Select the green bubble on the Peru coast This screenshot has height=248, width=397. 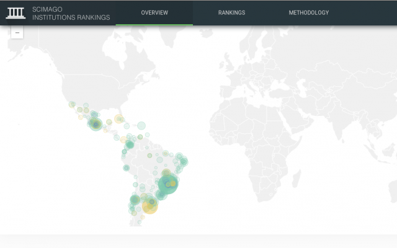[126, 167]
